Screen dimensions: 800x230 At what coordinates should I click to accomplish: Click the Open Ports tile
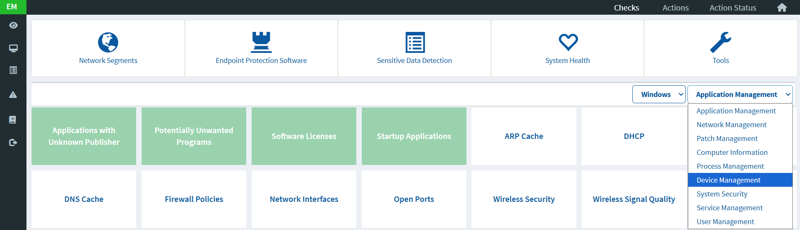pos(414,199)
